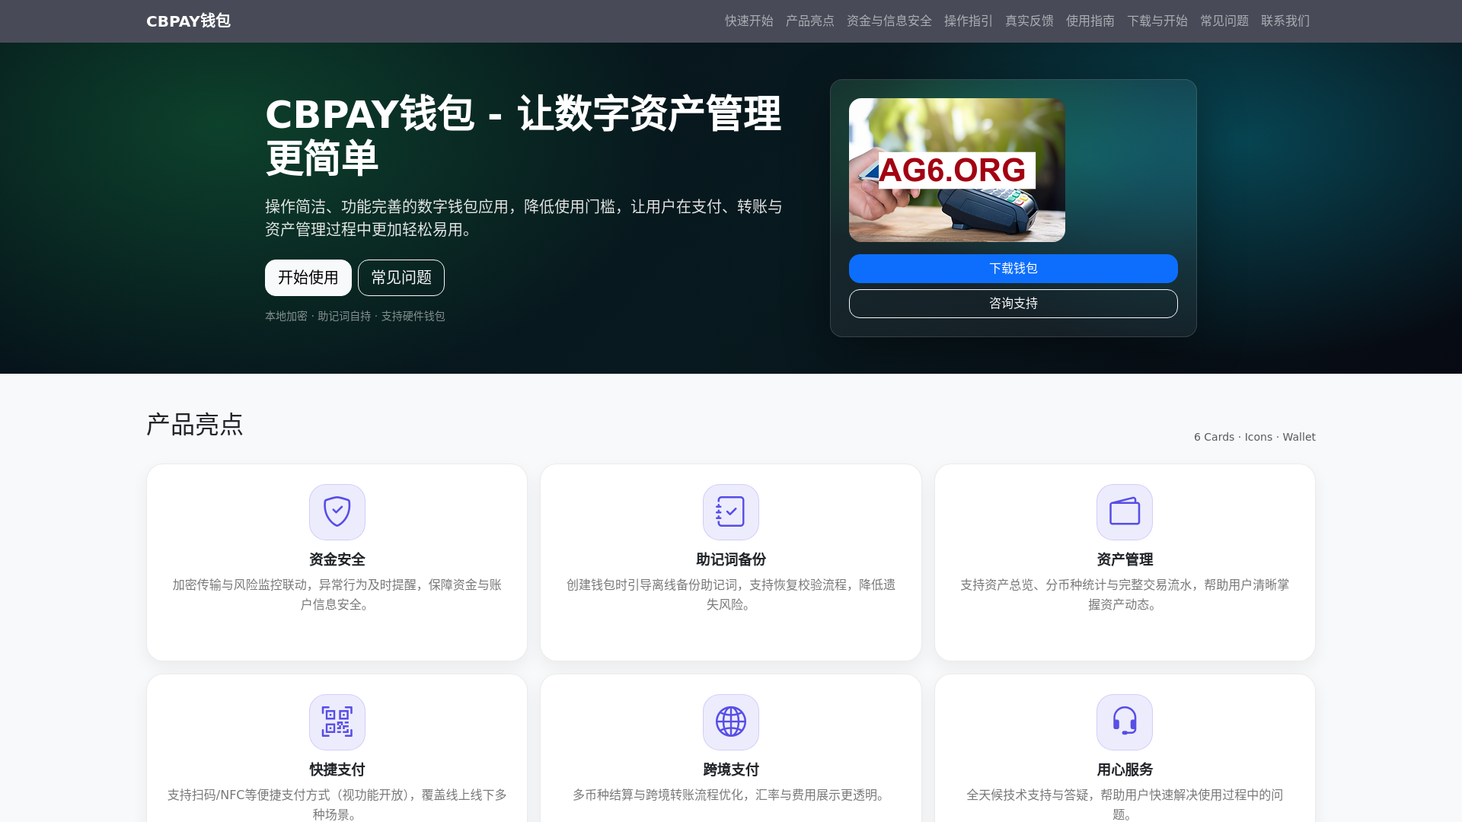
Task: Go to 快速开始 in navigation
Action: tap(749, 21)
